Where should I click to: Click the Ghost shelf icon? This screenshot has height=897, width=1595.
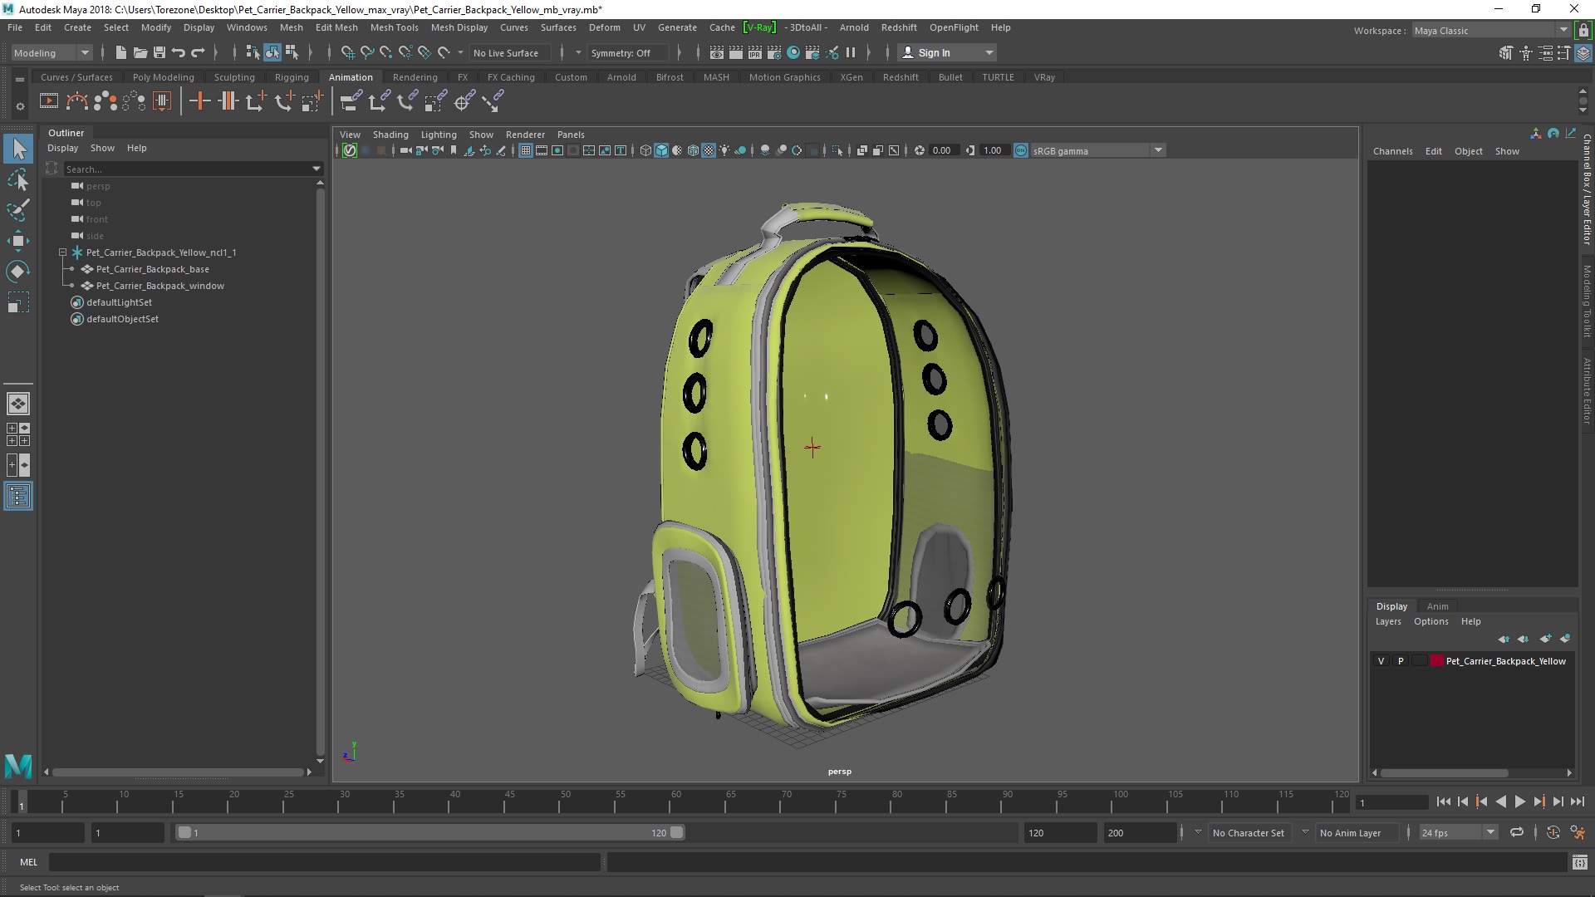click(x=106, y=101)
